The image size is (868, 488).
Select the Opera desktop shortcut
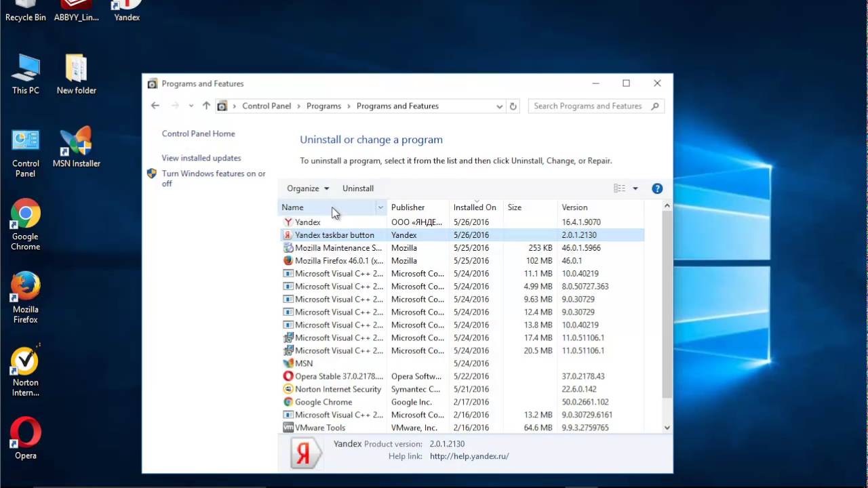25,439
